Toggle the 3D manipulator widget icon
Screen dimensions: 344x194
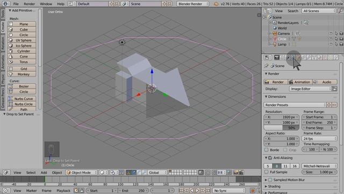(128, 172)
